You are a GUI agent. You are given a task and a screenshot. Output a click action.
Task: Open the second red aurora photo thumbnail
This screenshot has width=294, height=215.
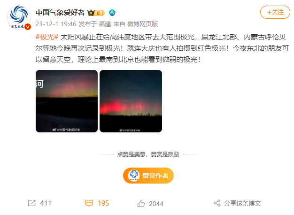coord(131,101)
